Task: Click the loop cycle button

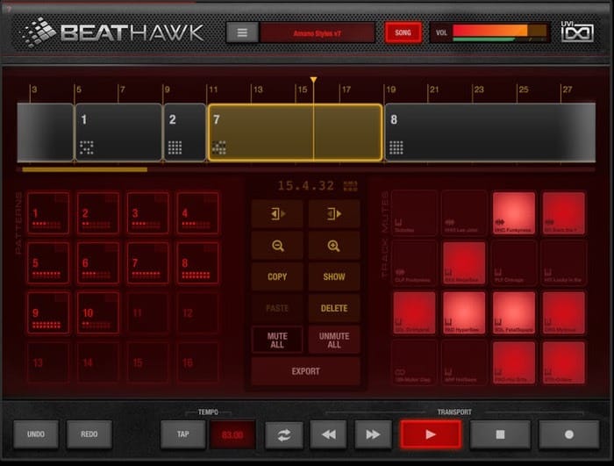Action: pos(284,434)
